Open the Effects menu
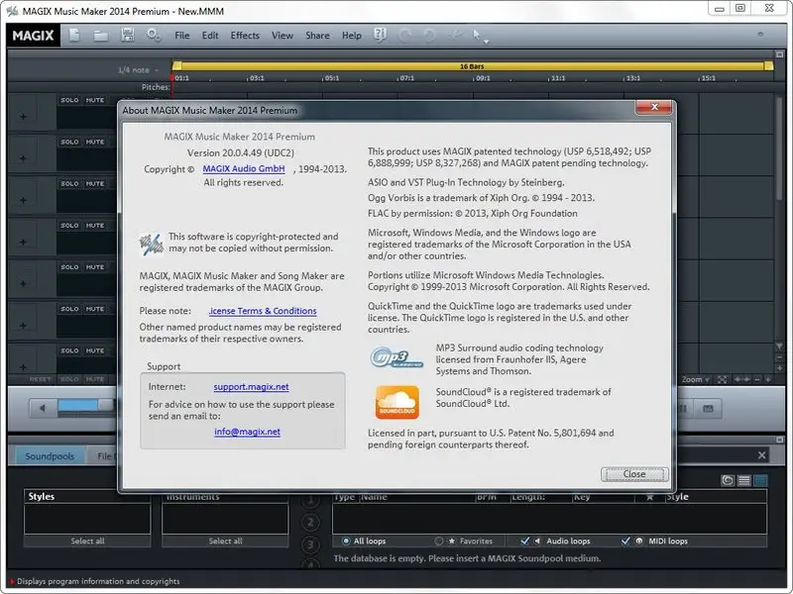 tap(245, 36)
